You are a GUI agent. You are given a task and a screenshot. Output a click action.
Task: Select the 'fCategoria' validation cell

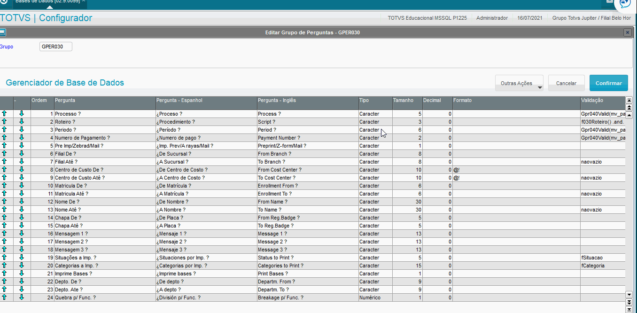pos(603,266)
